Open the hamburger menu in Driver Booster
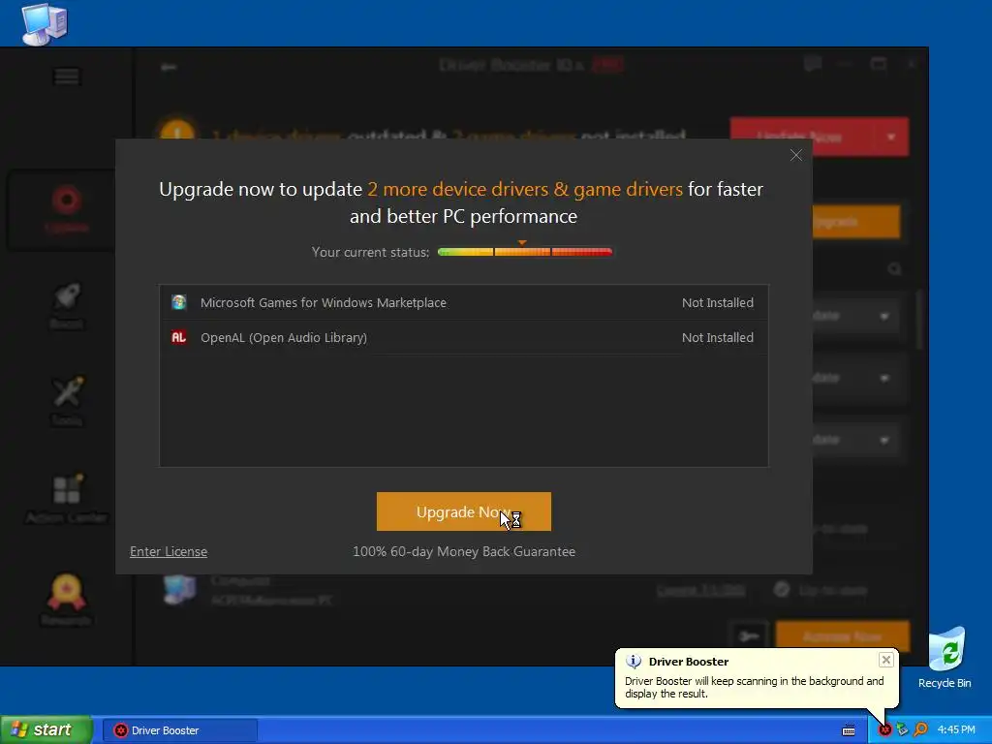Viewport: 992px width, 744px height. [x=67, y=77]
